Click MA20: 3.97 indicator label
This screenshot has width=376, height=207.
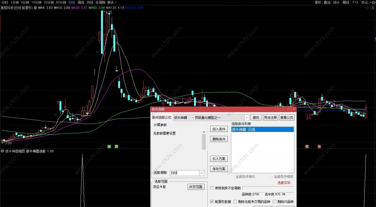click(x=79, y=8)
